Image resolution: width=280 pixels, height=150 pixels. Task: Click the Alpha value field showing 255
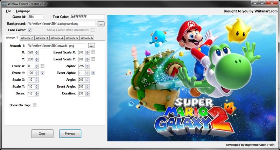coord(82,66)
